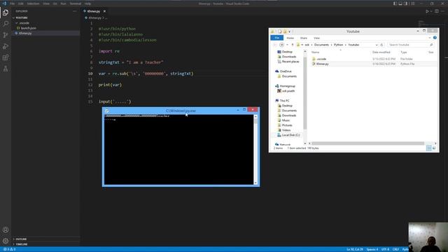
Task: Select Khmer.py in VS Code Explorer tree
Action: point(45,33)
